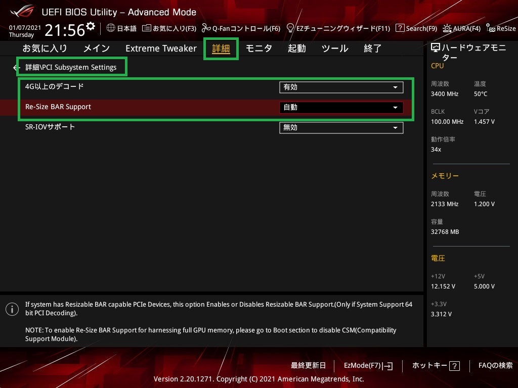Open the 4G以上のデコード dropdown
The image size is (518, 388).
341,87
